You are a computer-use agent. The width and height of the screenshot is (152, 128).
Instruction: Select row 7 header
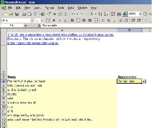(4, 94)
